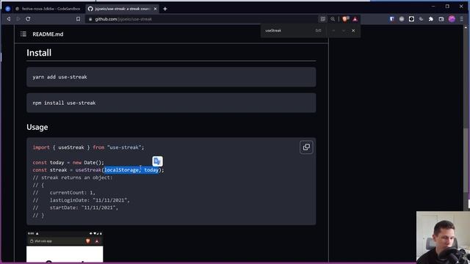
Task: Click the find-in-page field containing useStreak
Action: tap(287, 31)
